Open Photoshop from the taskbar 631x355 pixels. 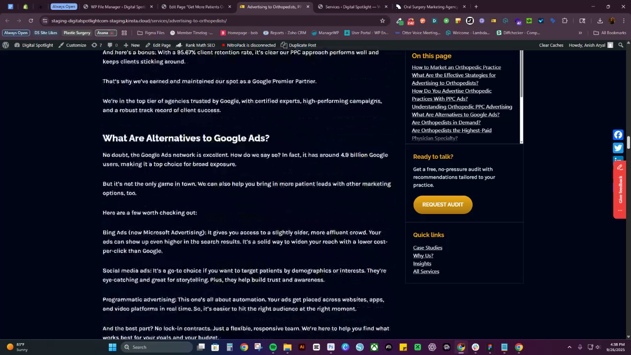pos(331,347)
